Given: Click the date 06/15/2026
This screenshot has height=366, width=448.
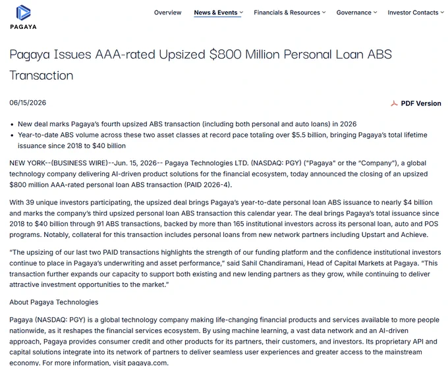Looking at the screenshot, I should (x=28, y=103).
